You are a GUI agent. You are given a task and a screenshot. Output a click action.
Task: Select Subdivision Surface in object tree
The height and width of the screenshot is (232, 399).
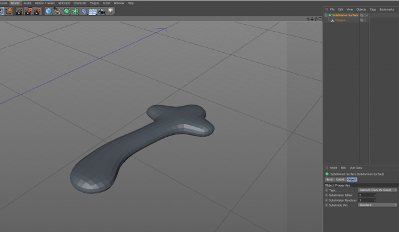click(345, 15)
